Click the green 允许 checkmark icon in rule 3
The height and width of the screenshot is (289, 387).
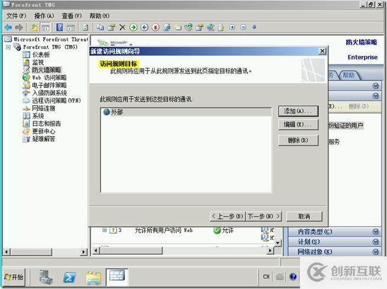pyautogui.click(x=217, y=230)
